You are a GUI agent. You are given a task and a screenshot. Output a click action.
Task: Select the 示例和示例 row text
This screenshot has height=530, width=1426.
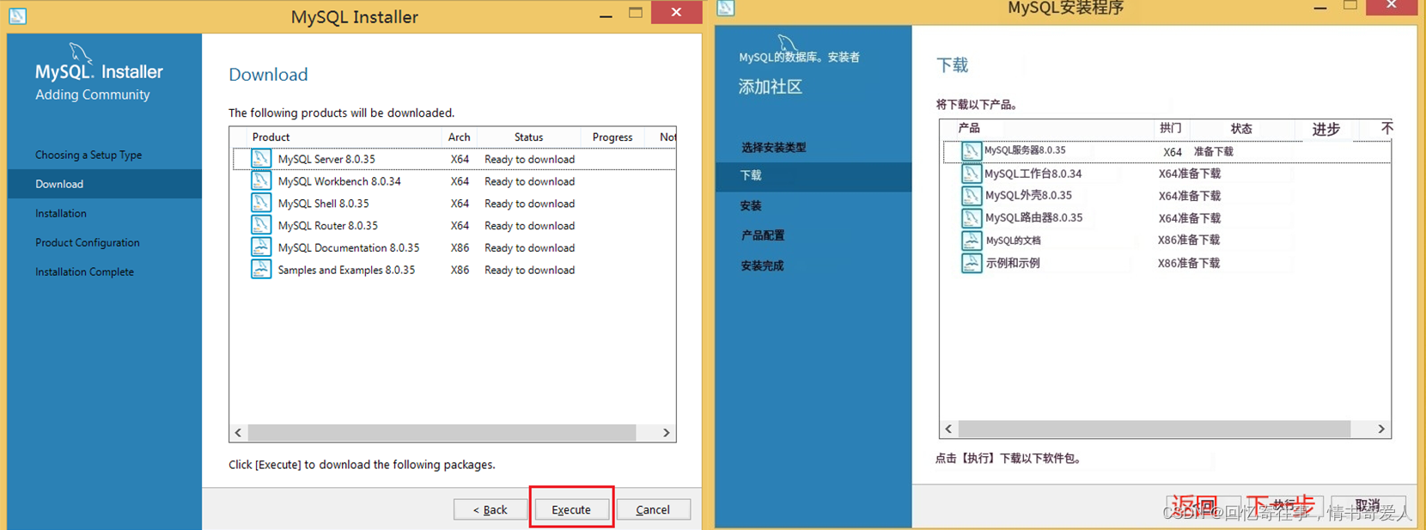1013,263
